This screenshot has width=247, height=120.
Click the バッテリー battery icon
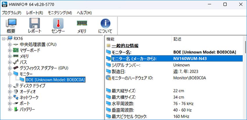pos(16,109)
